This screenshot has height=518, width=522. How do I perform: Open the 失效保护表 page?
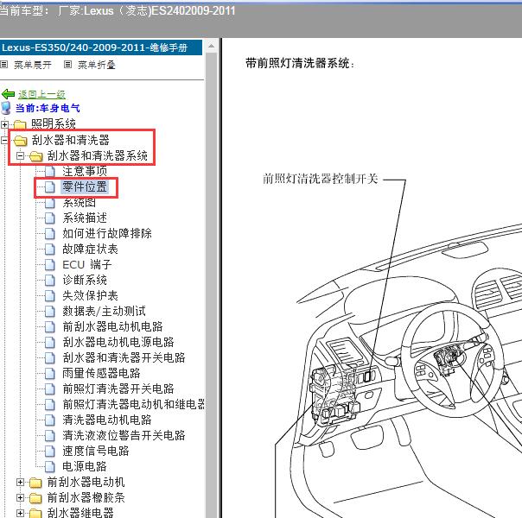pyautogui.click(x=90, y=295)
